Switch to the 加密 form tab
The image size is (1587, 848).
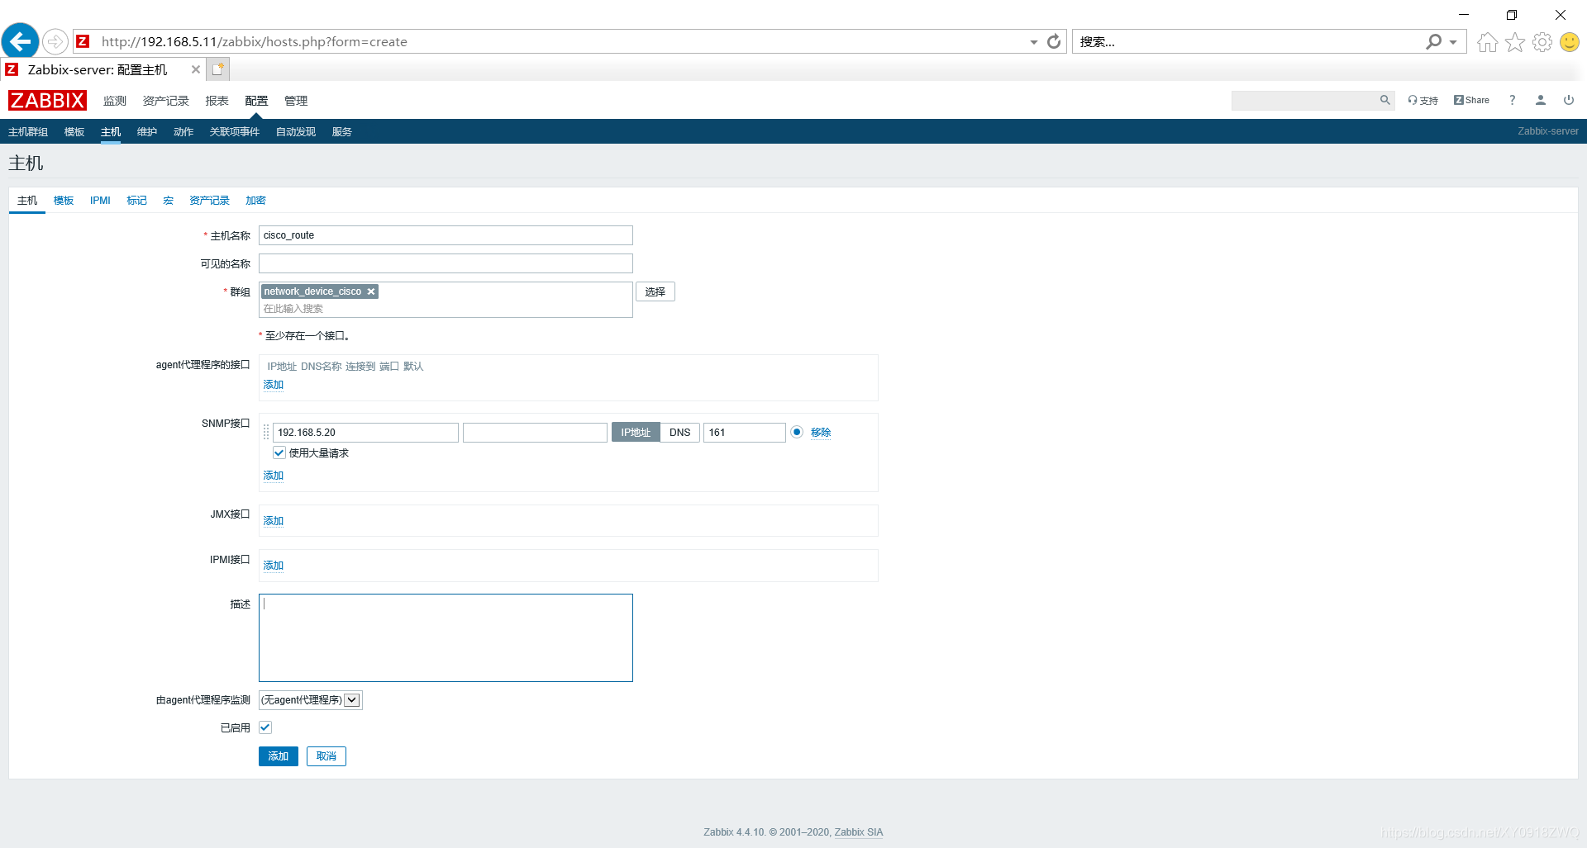pos(255,201)
